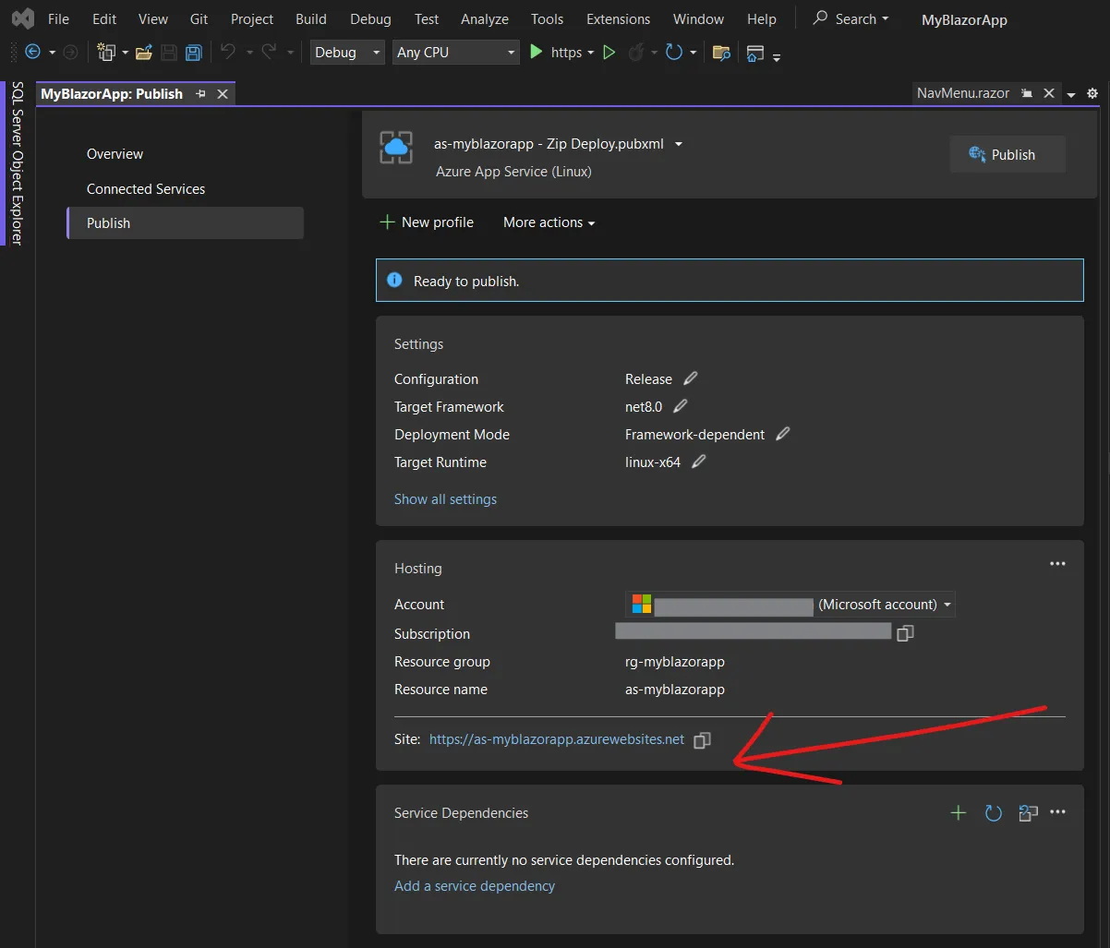The width and height of the screenshot is (1110, 948).
Task: Click the Publish button
Action: tap(1007, 154)
